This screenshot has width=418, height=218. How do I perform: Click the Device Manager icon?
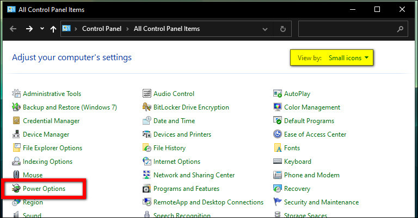16,134
